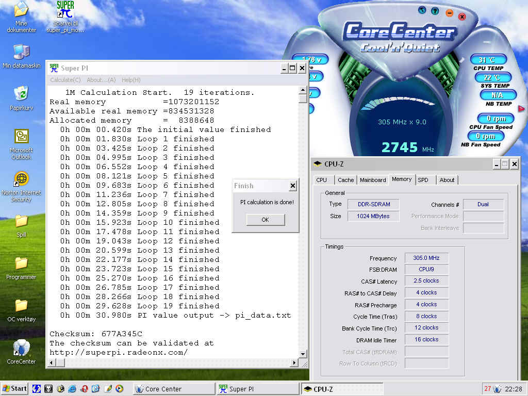Viewport: 528px width, 396px height.
Task: Open the About tab in CPU-Z
Action: coord(447,180)
